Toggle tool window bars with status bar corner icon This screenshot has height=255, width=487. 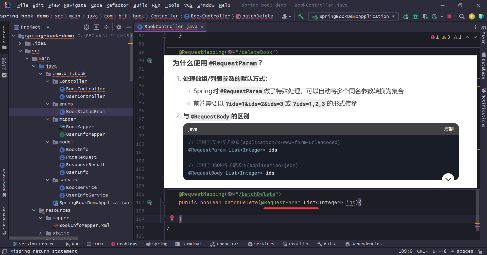click(5, 251)
